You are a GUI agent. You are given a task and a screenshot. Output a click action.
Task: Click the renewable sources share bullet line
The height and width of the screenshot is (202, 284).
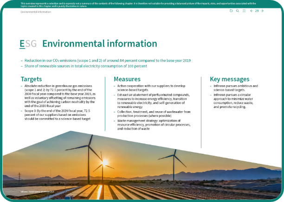coord(85,66)
